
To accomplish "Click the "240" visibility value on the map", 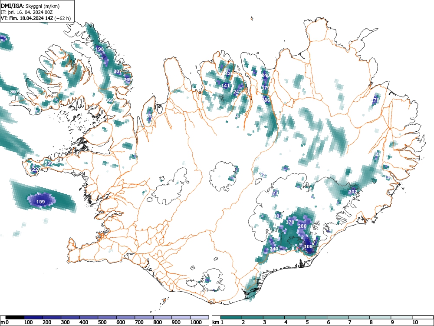I will click(266, 75).
